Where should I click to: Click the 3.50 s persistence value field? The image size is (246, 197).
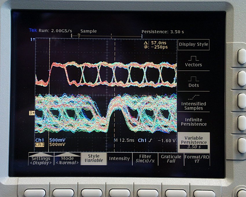coord(194,147)
